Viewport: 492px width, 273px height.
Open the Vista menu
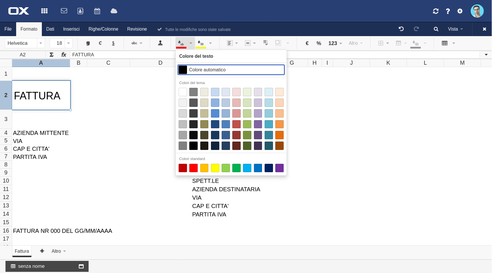pos(455,29)
